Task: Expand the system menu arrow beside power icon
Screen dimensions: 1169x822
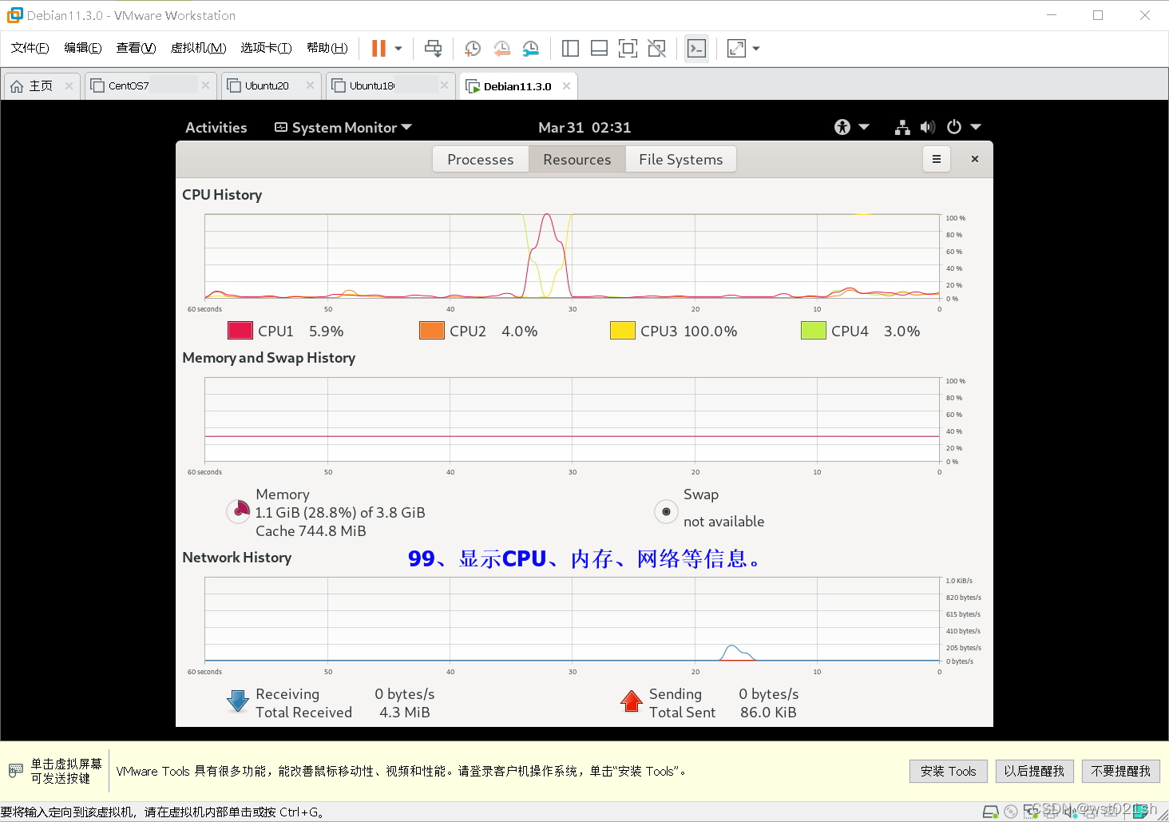Action: 975,127
